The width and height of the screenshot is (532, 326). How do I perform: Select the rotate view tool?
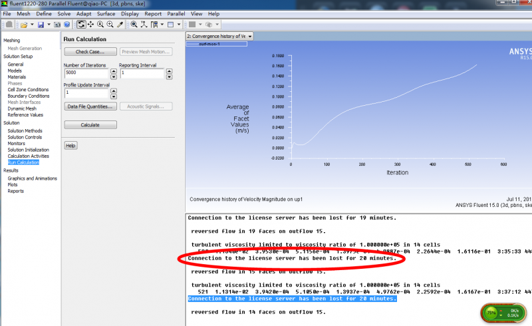click(81, 25)
